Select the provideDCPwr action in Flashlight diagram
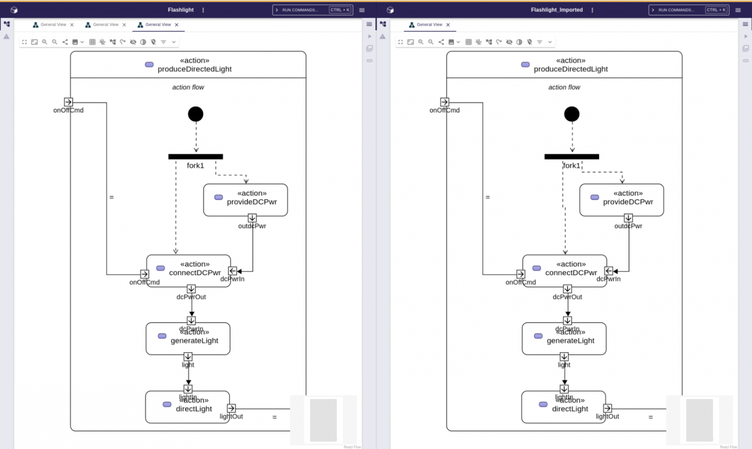This screenshot has height=449, width=752. (x=246, y=200)
